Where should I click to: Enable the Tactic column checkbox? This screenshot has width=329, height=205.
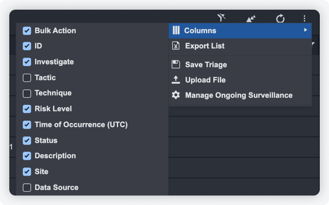coord(27,78)
